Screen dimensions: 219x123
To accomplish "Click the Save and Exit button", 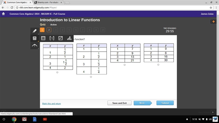I will (x=119, y=103).
